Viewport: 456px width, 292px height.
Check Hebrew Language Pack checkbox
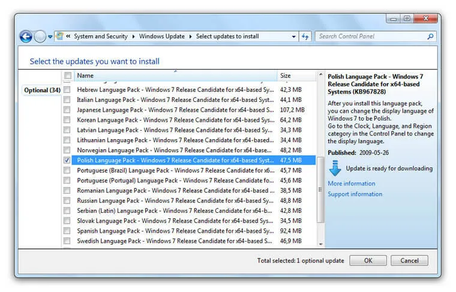click(x=67, y=89)
